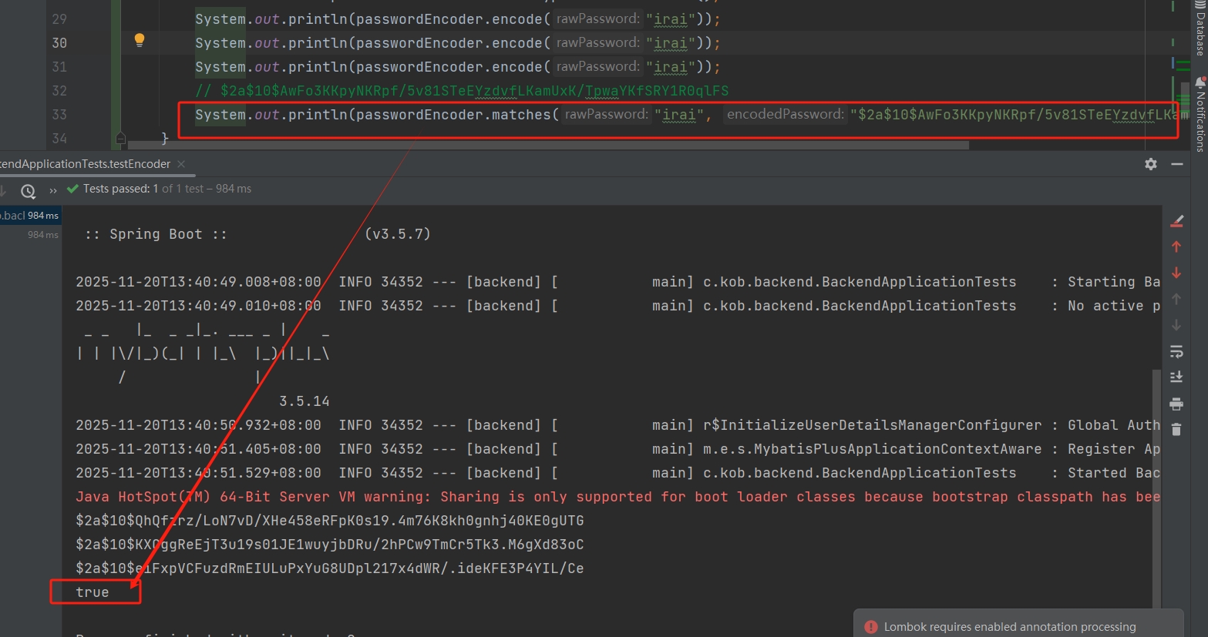Collapse the method fold marker at line 34
The image size is (1208, 637).
(120, 139)
